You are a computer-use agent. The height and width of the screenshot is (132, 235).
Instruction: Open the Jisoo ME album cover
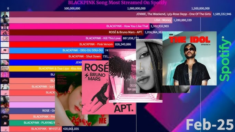(69, 99)
